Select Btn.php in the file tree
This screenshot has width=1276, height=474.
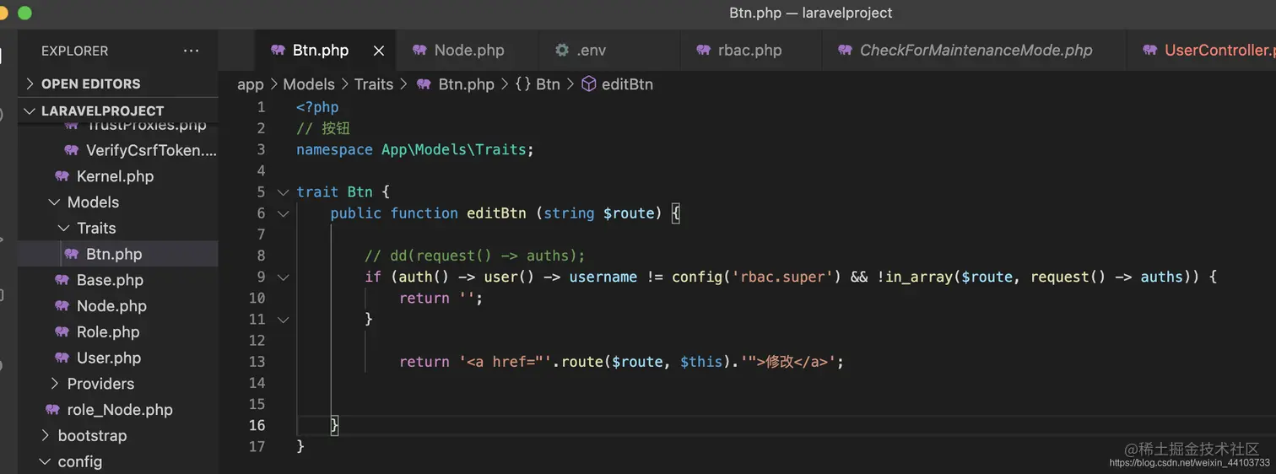click(x=118, y=254)
